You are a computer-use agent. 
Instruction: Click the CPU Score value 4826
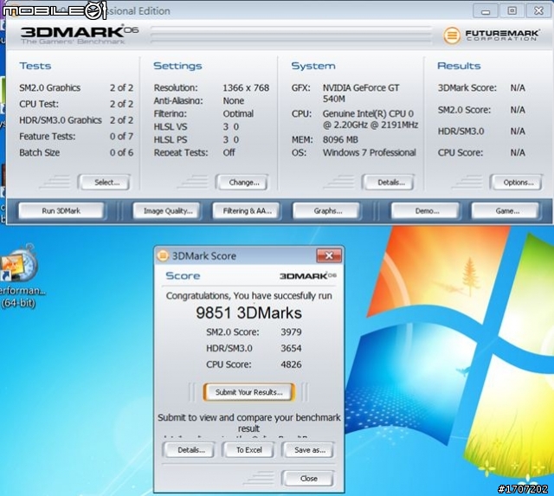[x=291, y=364]
